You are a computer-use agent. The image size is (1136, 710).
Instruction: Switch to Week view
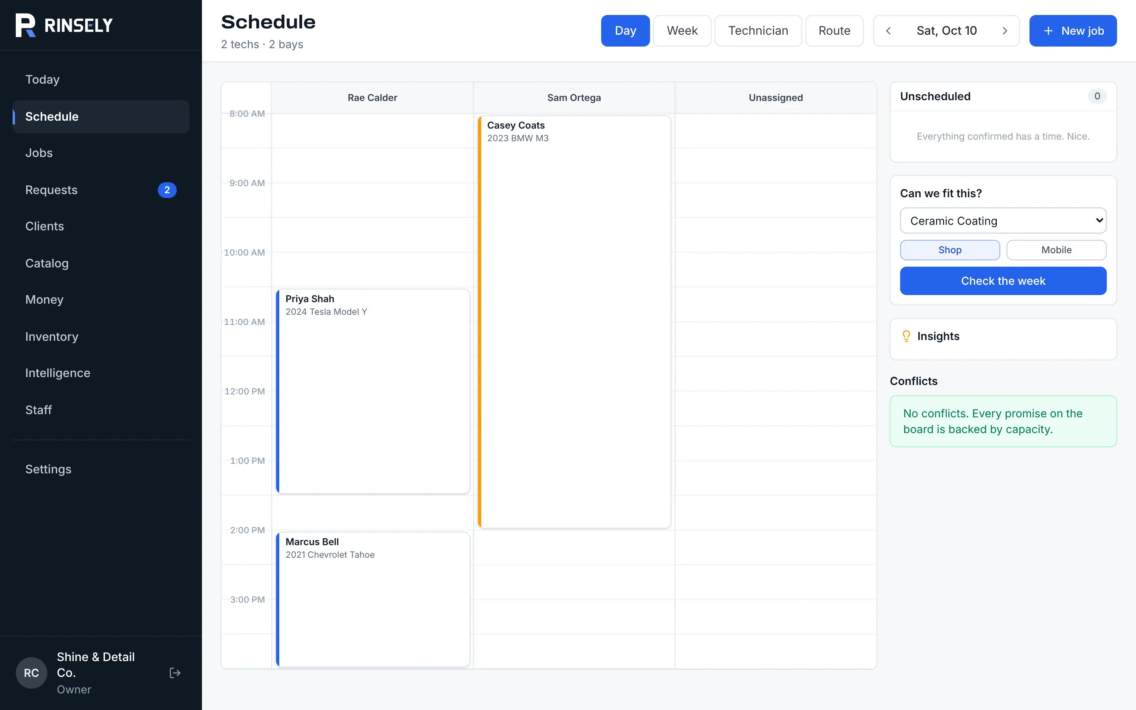(682, 30)
